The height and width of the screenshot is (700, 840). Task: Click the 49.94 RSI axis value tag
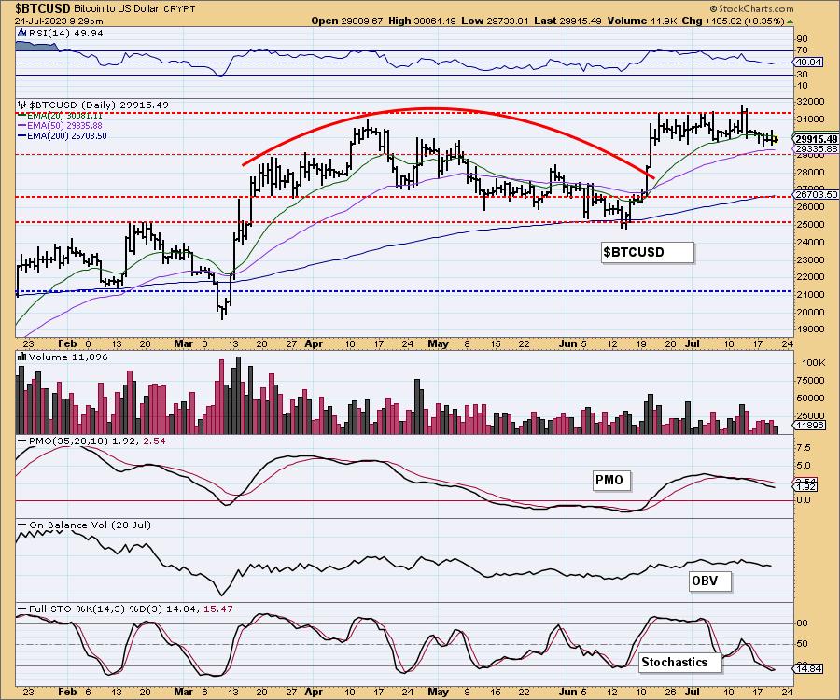click(x=809, y=63)
